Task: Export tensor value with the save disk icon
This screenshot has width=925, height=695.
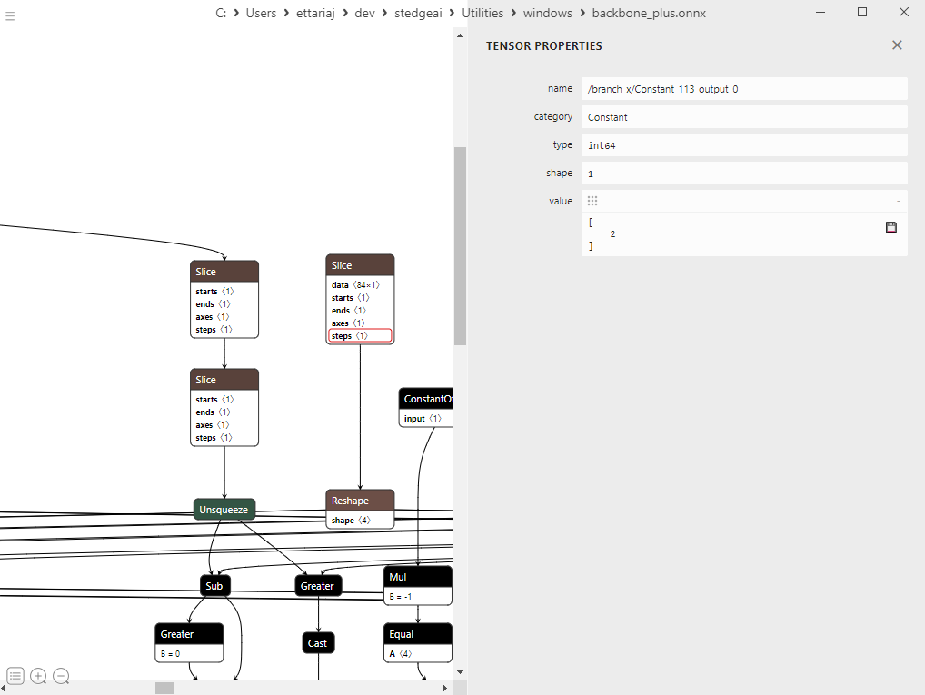Action: [890, 227]
